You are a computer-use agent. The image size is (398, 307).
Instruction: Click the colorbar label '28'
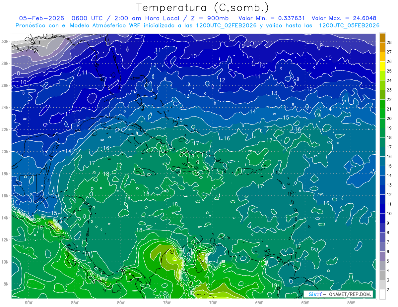tap(389, 42)
